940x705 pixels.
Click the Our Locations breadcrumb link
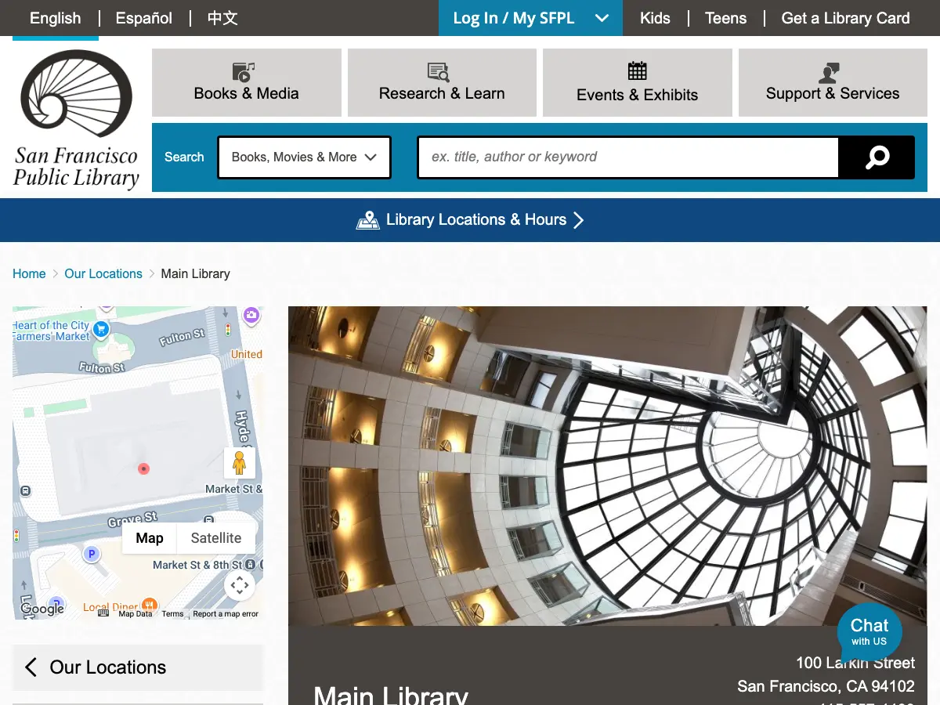(103, 273)
